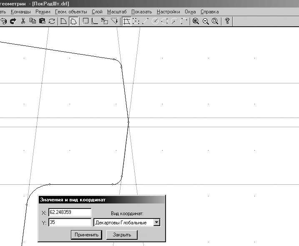
Task: Click the Y coordinate input field
Action: (70, 222)
